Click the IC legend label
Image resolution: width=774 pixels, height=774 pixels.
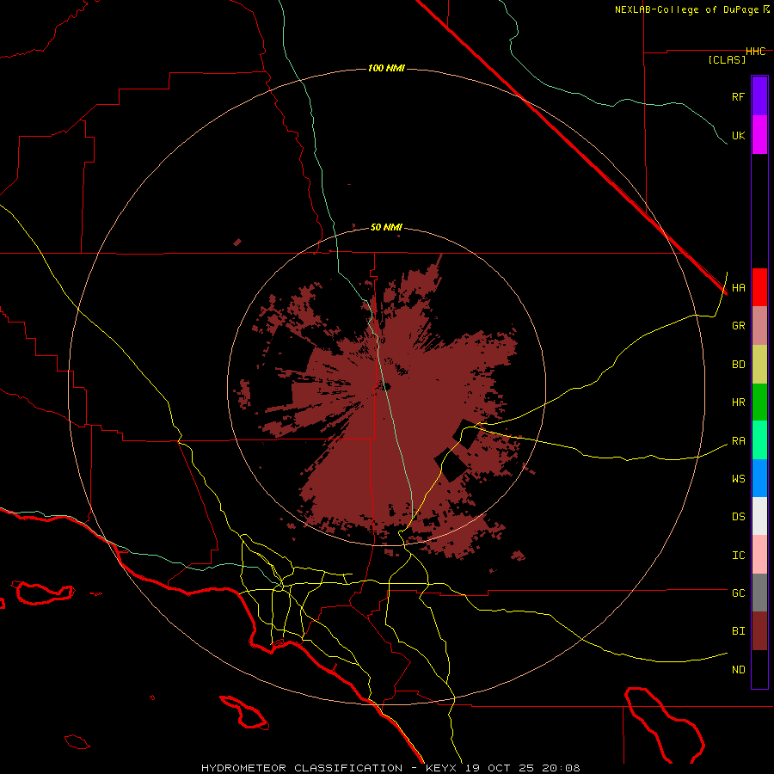pyautogui.click(x=738, y=556)
